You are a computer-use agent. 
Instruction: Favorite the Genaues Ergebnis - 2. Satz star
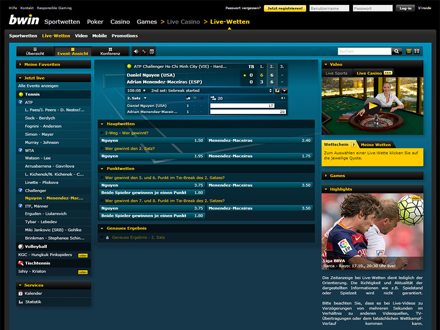[102, 238]
